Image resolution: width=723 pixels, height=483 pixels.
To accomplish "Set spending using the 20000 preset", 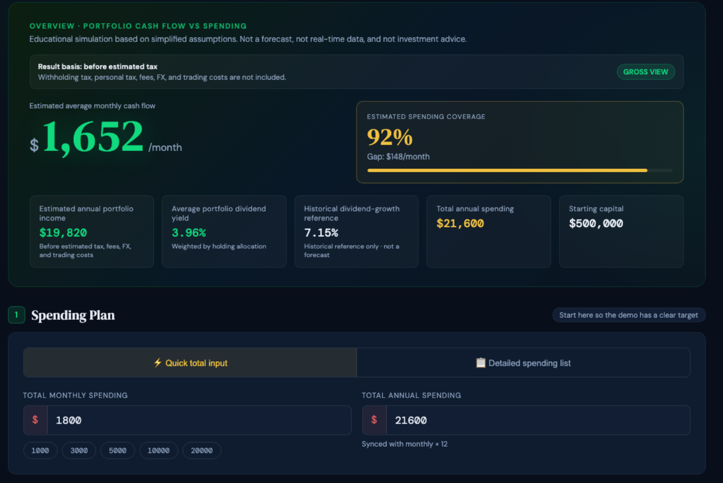I will (201, 451).
